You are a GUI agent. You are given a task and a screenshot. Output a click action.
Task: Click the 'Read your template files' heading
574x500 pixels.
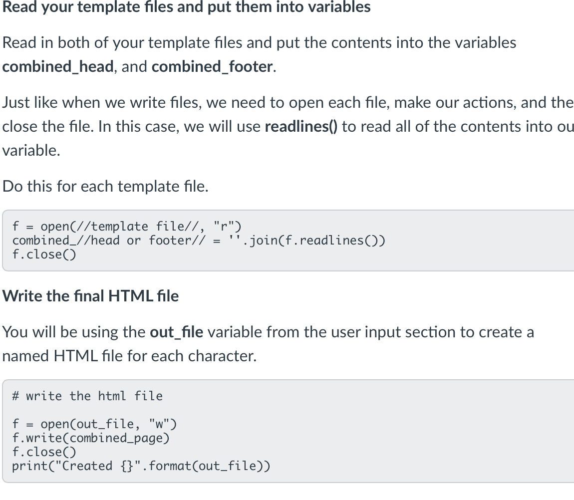pyautogui.click(x=186, y=7)
